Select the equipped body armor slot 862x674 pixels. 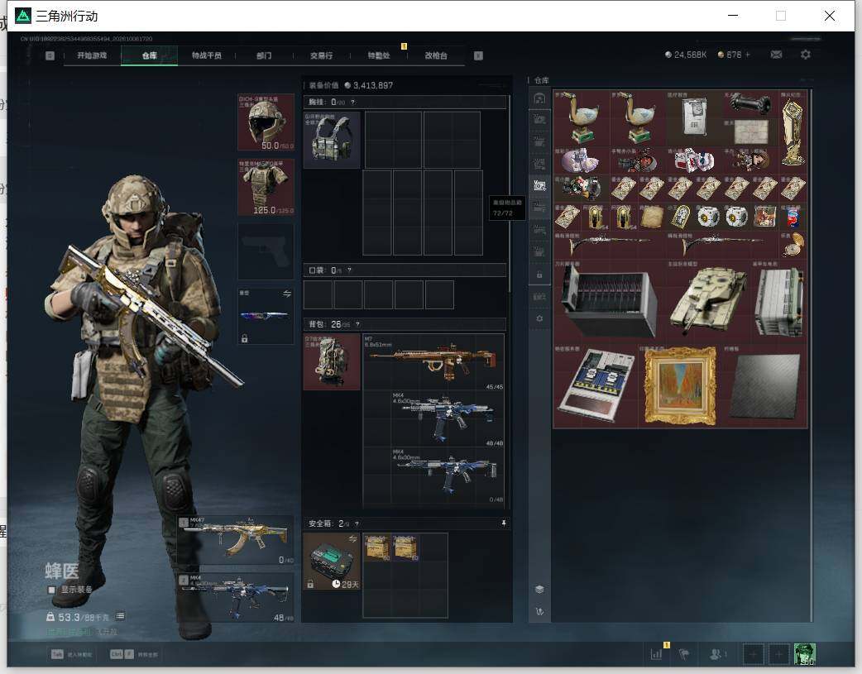tap(266, 187)
